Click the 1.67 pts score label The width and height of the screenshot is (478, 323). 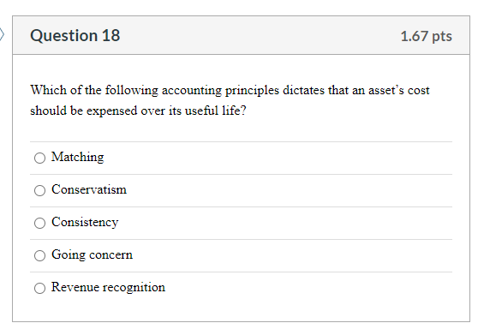427,36
